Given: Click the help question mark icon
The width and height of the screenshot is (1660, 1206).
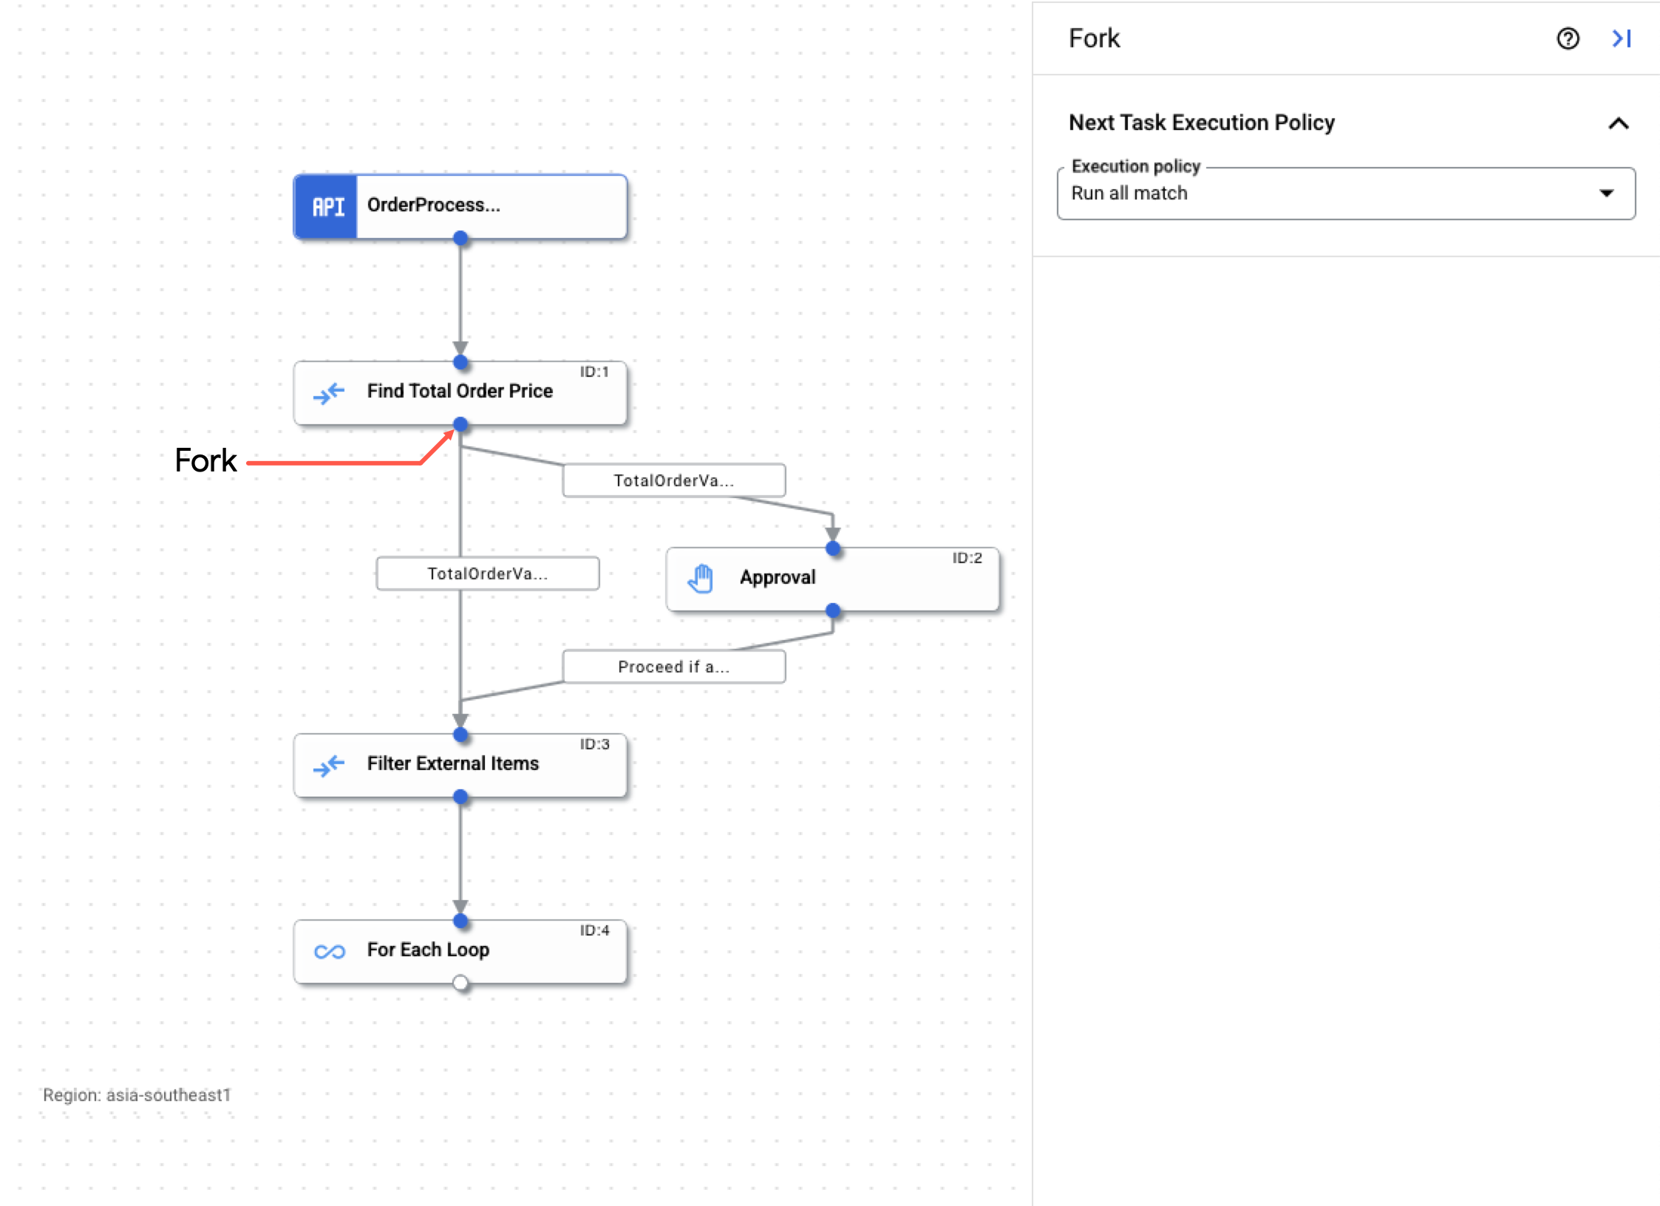Looking at the screenshot, I should 1568,38.
